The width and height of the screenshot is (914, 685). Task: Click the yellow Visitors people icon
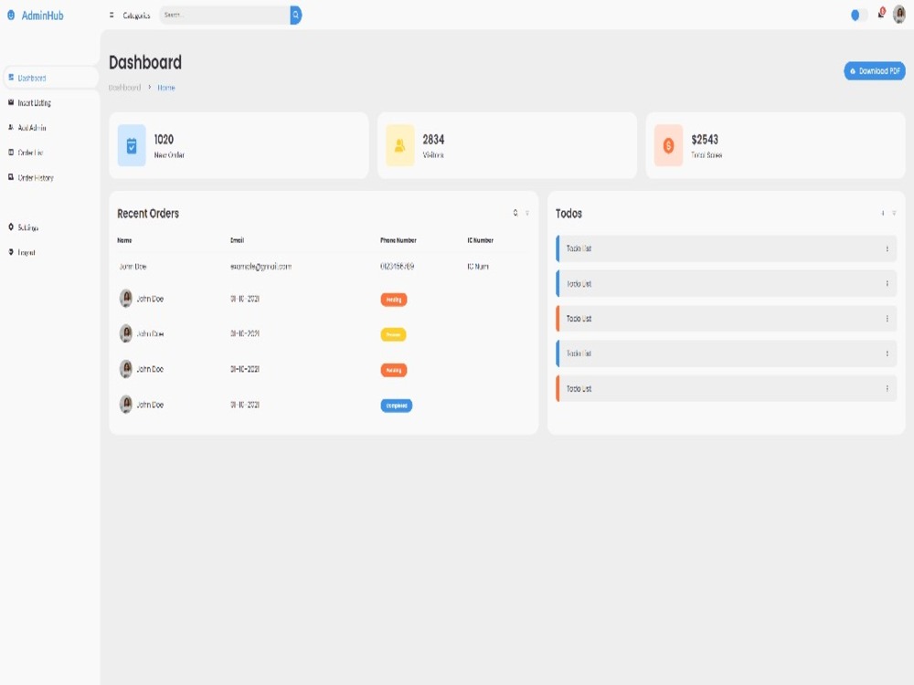point(400,145)
